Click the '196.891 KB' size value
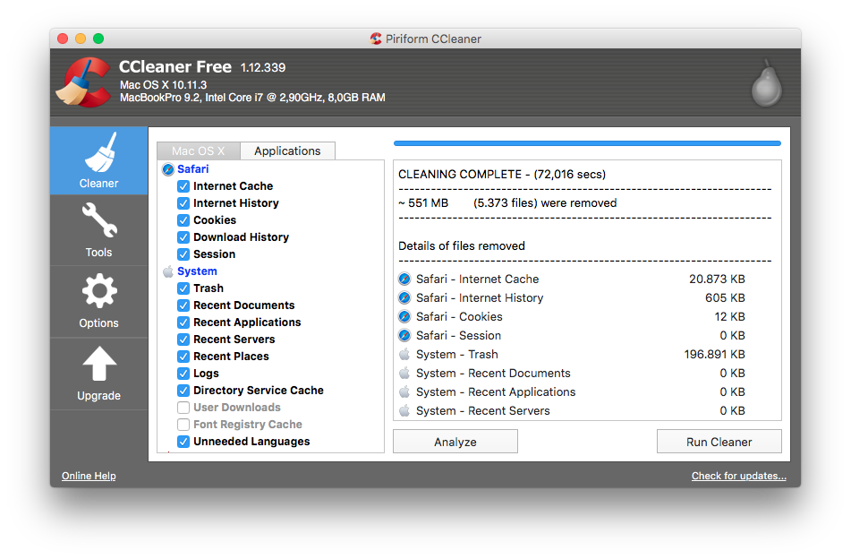The image size is (851, 559). (714, 355)
